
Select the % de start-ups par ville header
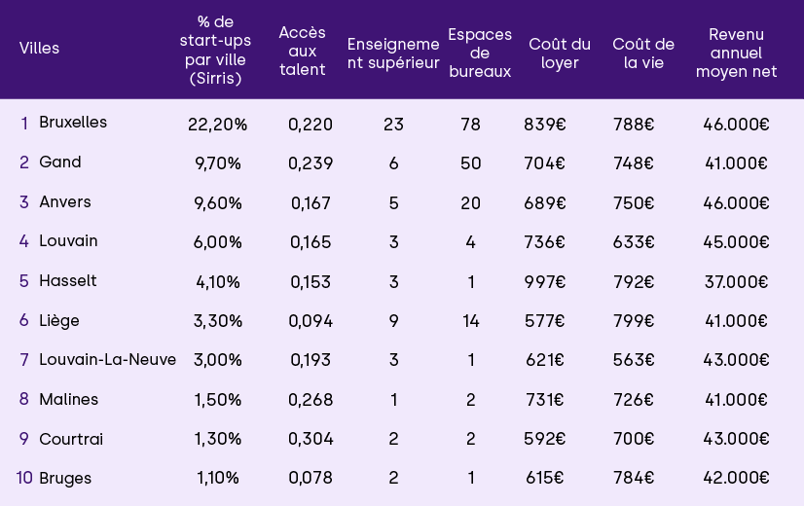pyautogui.click(x=215, y=51)
